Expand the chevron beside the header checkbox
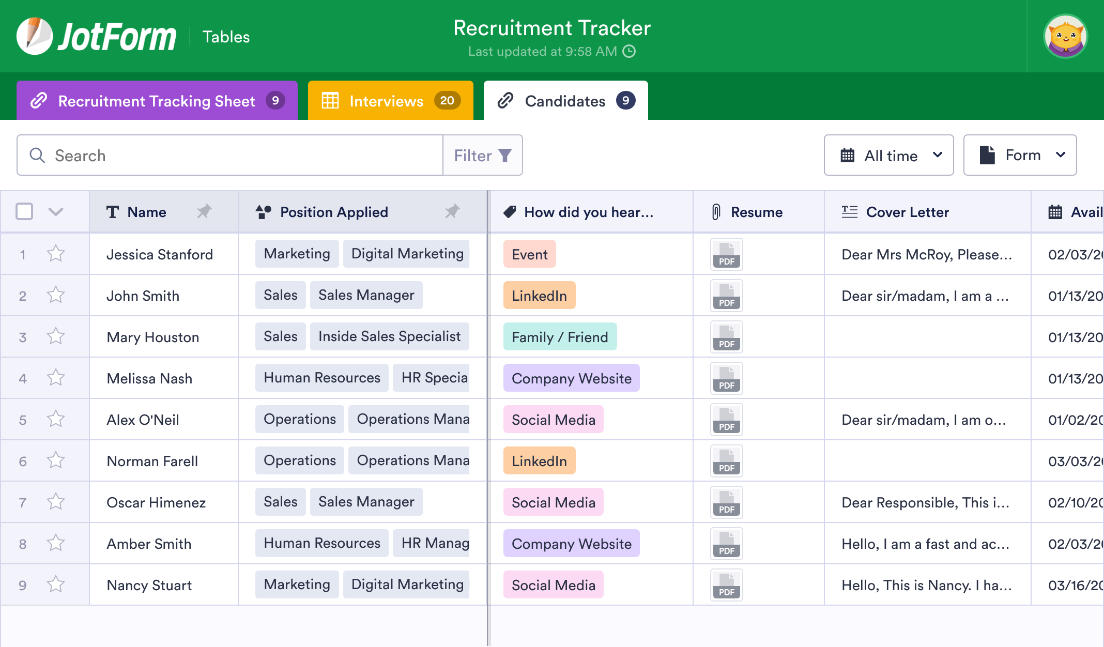This screenshot has width=1104, height=647. (55, 211)
